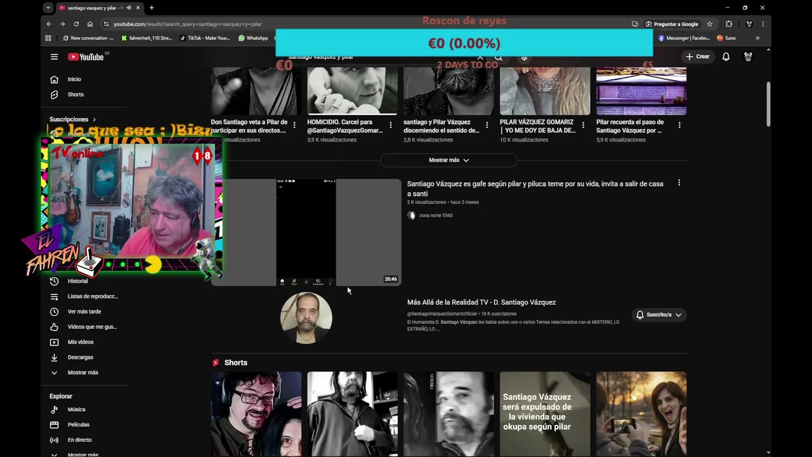Go to the browser home page button

[90, 24]
